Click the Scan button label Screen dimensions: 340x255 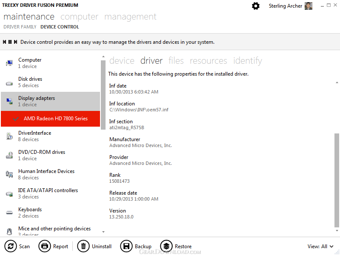coord(24,246)
